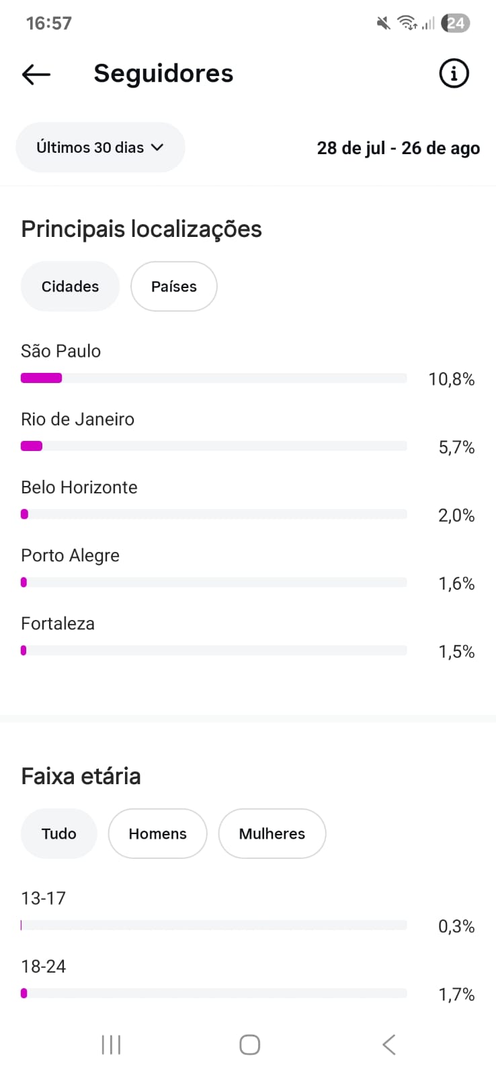Open the info icon next to Seguidores

point(454,73)
